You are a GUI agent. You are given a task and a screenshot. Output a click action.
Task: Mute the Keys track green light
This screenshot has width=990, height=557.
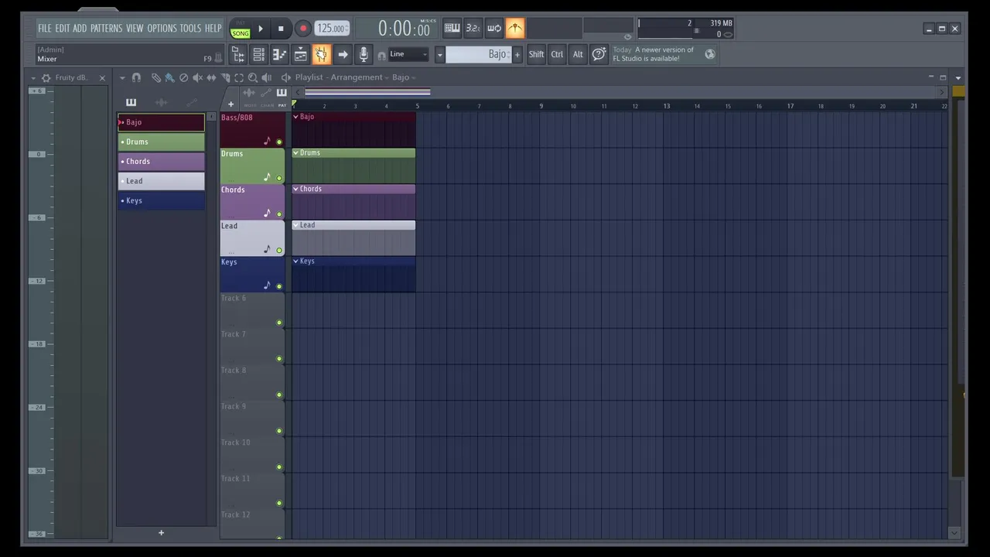[279, 287]
